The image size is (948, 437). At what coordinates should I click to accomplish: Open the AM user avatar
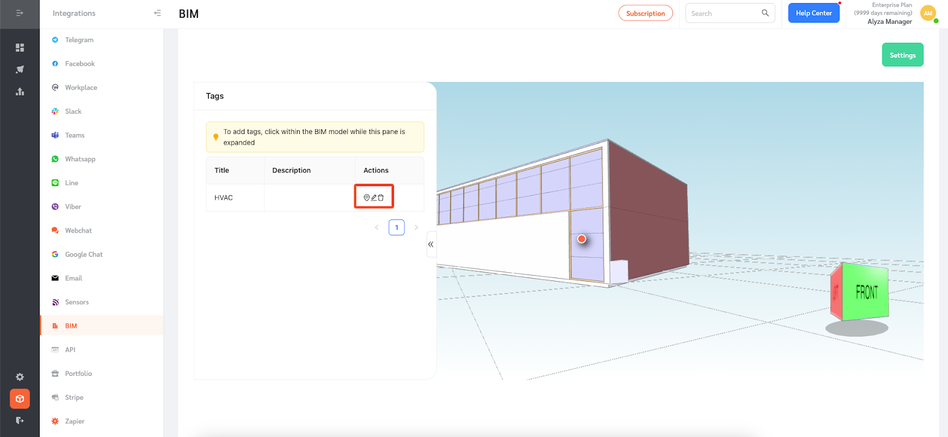tap(928, 13)
